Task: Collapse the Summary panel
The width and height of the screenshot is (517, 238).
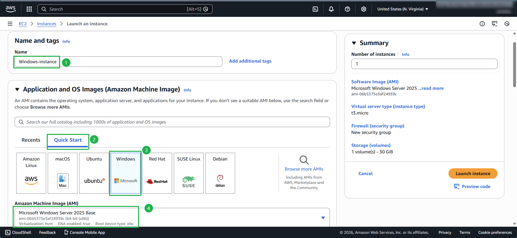Action: point(354,43)
